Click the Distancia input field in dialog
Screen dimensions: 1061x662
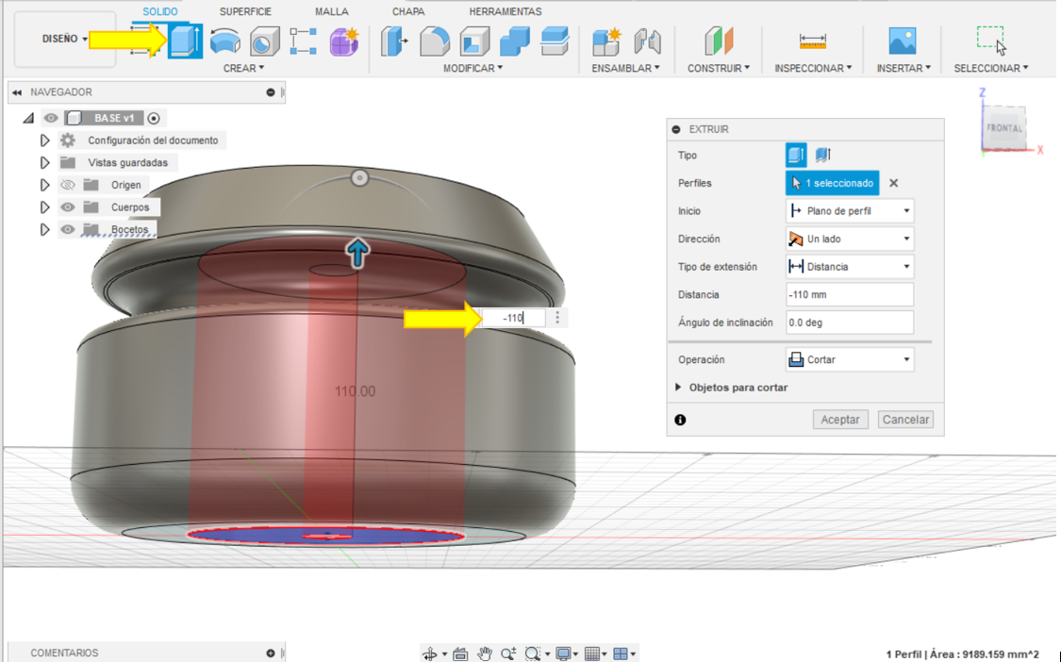coord(850,294)
